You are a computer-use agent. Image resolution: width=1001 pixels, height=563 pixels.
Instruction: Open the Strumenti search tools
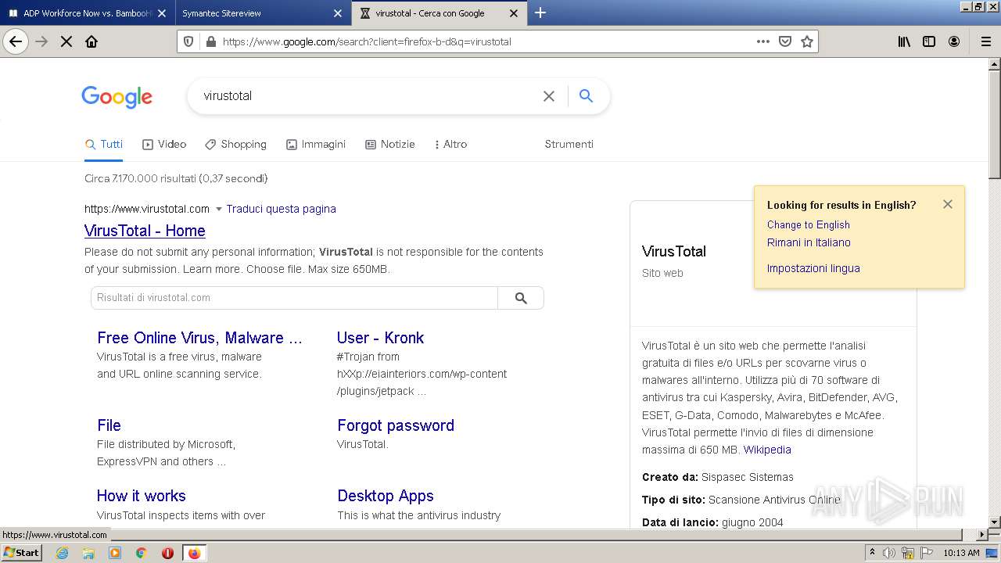(569, 144)
